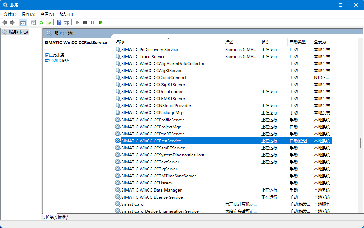Switch to the 扩展 tab
The width and height of the screenshot is (364, 228).
(49, 217)
